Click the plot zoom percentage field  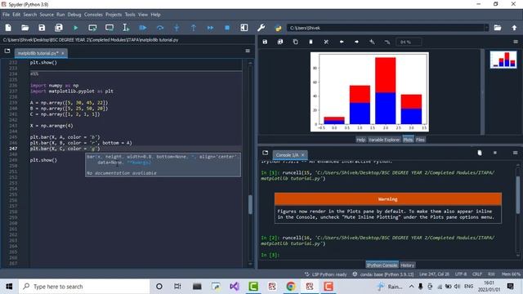pyautogui.click(x=409, y=42)
